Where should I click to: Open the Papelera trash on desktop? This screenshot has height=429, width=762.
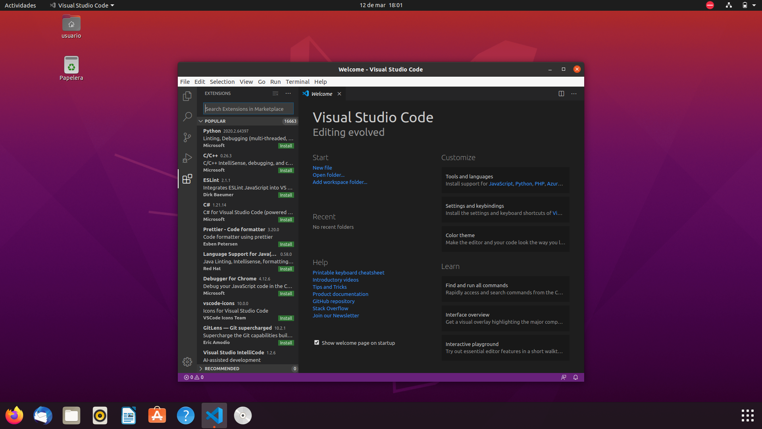71,68
